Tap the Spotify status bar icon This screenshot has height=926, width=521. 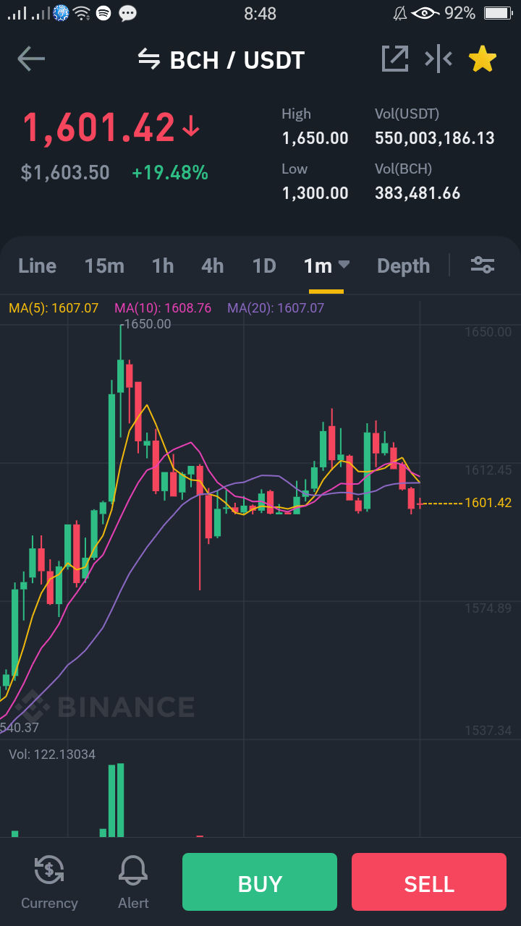tap(103, 13)
